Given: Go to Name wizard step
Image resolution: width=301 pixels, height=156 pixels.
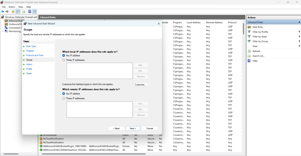Looking at the screenshot, I should coord(29,73).
